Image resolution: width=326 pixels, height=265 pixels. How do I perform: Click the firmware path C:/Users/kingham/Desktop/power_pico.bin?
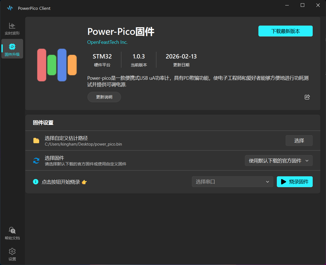(x=83, y=144)
